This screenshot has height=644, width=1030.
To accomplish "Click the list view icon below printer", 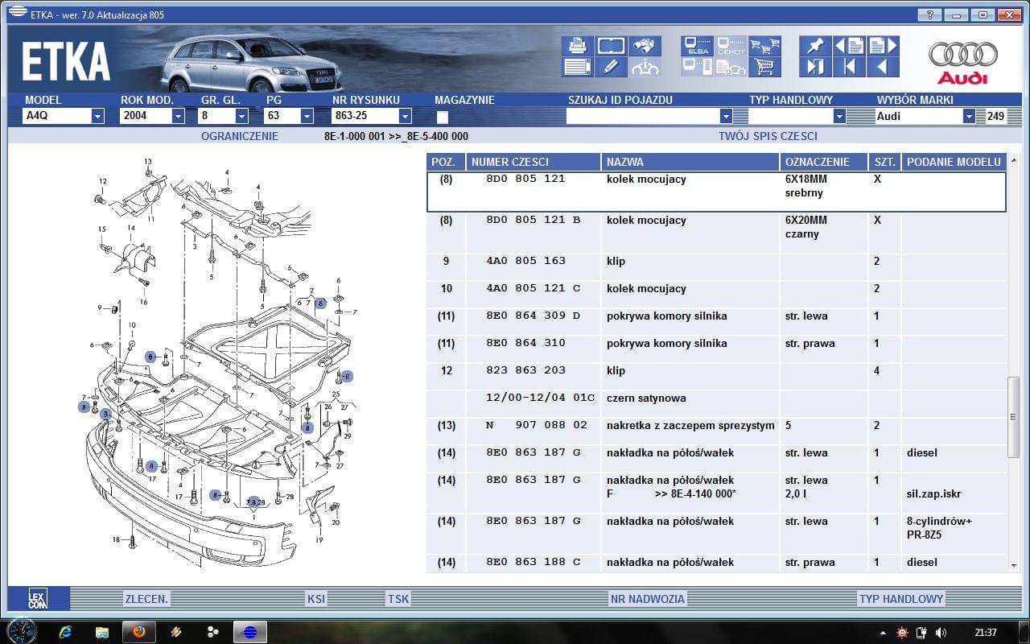I will 577,67.
